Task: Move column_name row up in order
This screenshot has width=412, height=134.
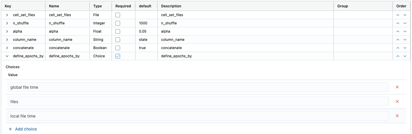Action: coord(398,40)
